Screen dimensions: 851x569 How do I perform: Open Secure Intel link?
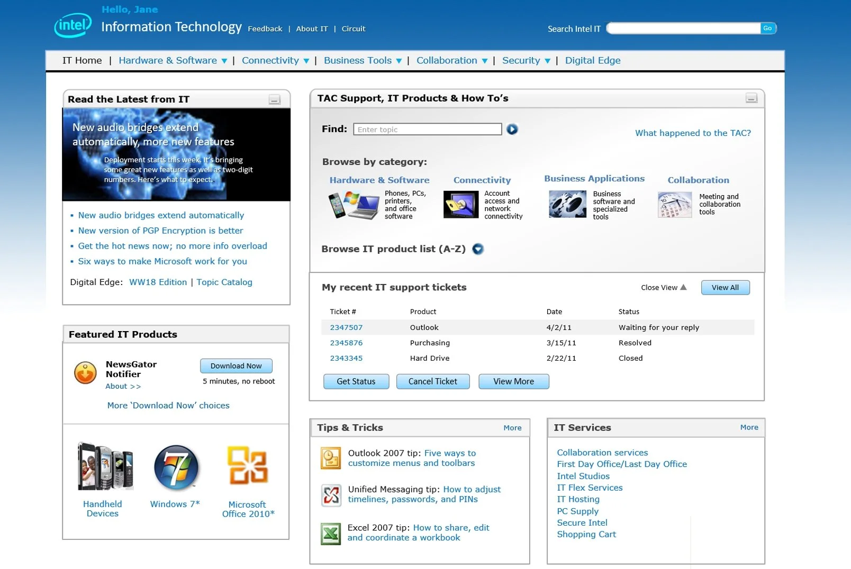coord(582,523)
